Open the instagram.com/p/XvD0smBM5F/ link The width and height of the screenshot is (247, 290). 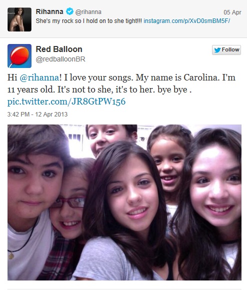tap(186, 21)
